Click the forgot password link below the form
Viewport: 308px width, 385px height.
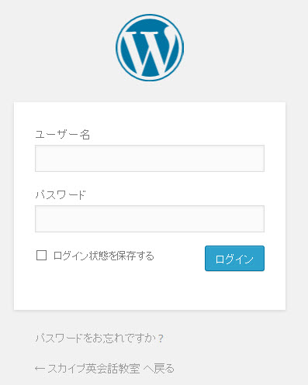(99, 338)
